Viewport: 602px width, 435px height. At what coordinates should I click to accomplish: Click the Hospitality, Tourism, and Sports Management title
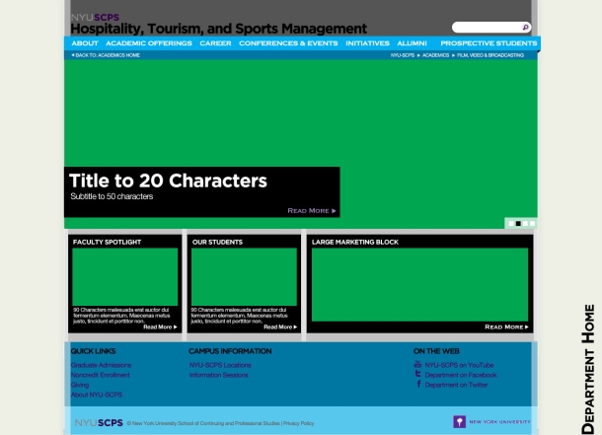tap(219, 29)
